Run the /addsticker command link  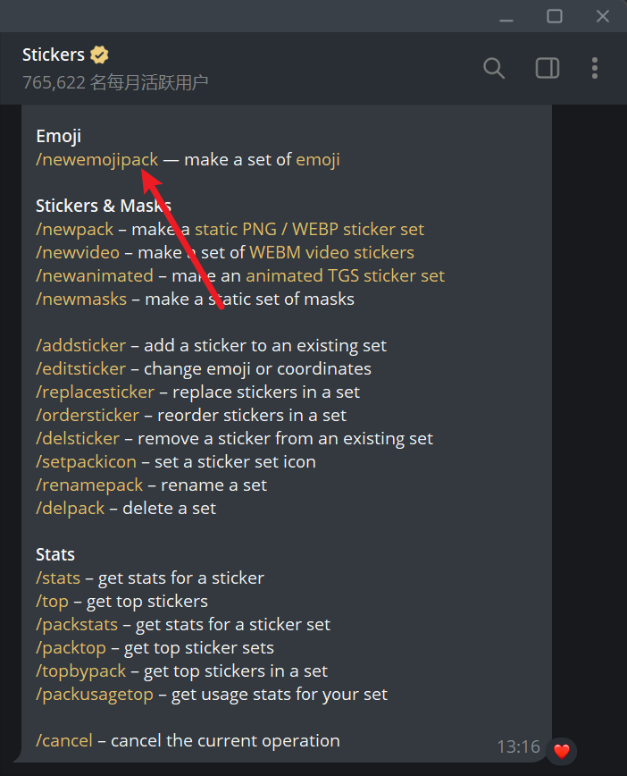(80, 346)
